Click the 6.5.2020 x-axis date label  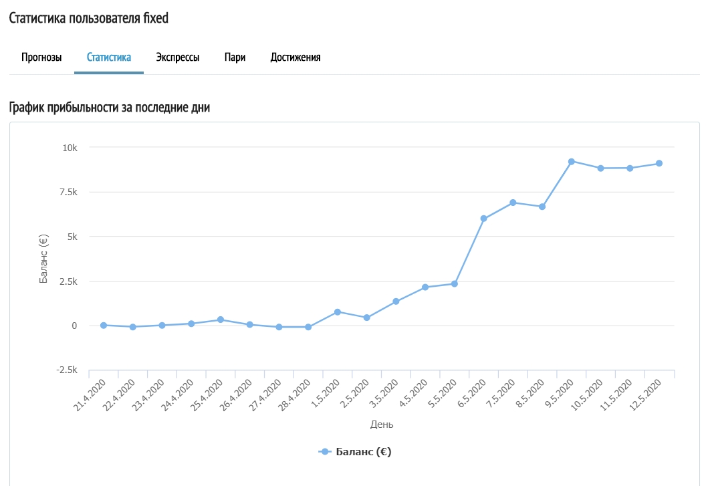(472, 394)
